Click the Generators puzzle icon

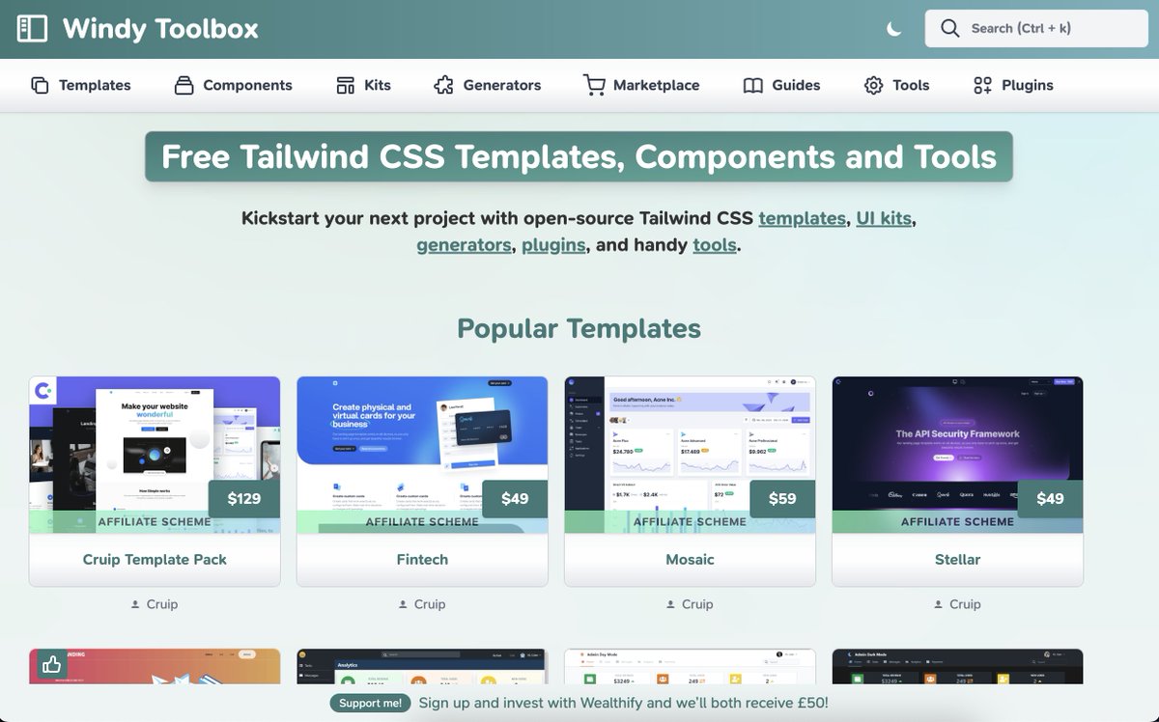[x=443, y=85]
